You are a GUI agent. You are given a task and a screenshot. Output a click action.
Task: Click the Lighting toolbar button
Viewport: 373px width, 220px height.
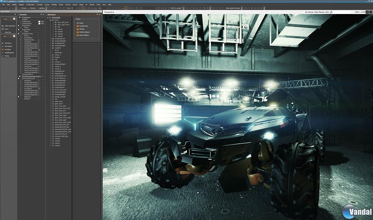(41, 8)
